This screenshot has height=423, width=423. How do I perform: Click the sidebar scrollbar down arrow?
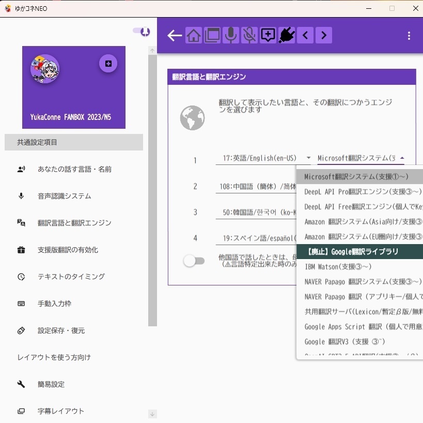[152, 414]
